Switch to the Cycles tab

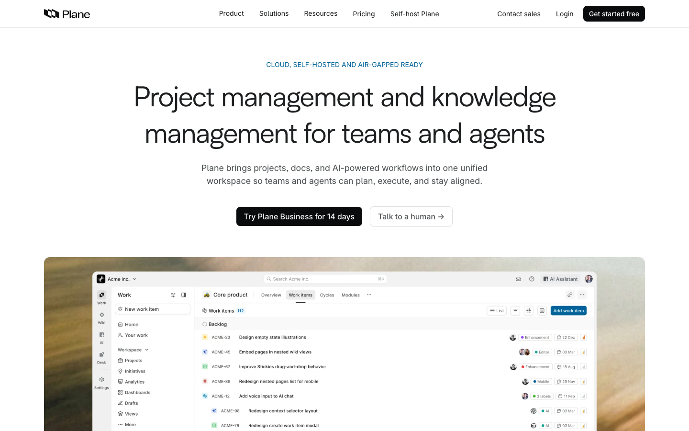coord(327,295)
